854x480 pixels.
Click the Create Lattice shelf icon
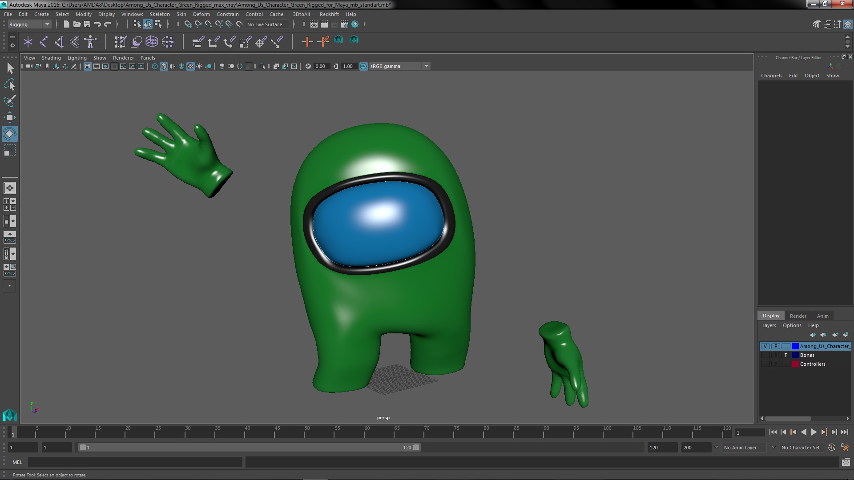coord(151,42)
